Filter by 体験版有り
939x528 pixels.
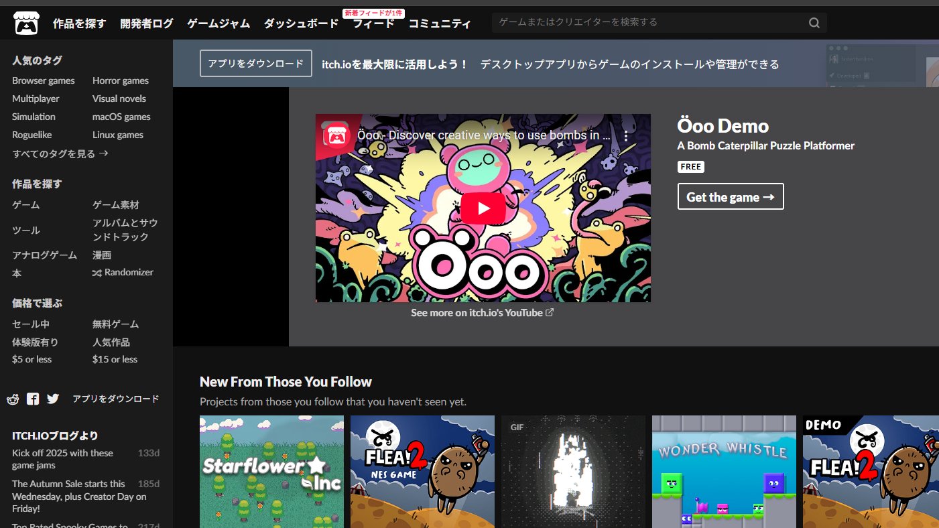point(36,342)
